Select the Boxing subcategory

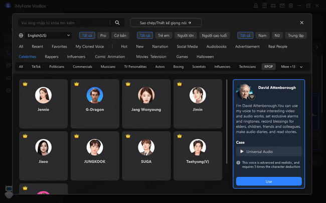(x=179, y=67)
